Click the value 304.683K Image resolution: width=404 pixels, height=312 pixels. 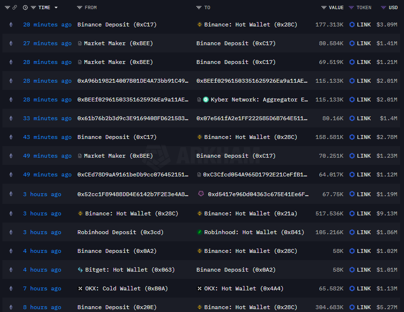[x=329, y=307]
